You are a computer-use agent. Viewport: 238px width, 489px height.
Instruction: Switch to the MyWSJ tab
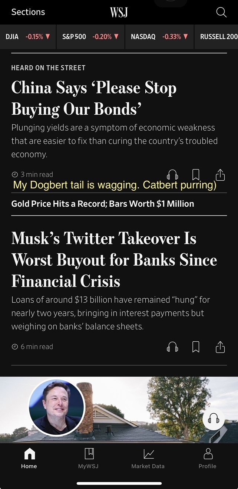coord(89,458)
